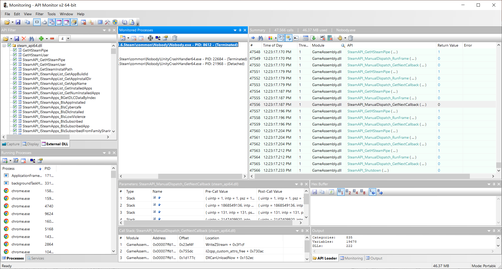Click the binoculars find icon in Summary toolbar
This screenshot has width=502, height=269.
click(260, 38)
